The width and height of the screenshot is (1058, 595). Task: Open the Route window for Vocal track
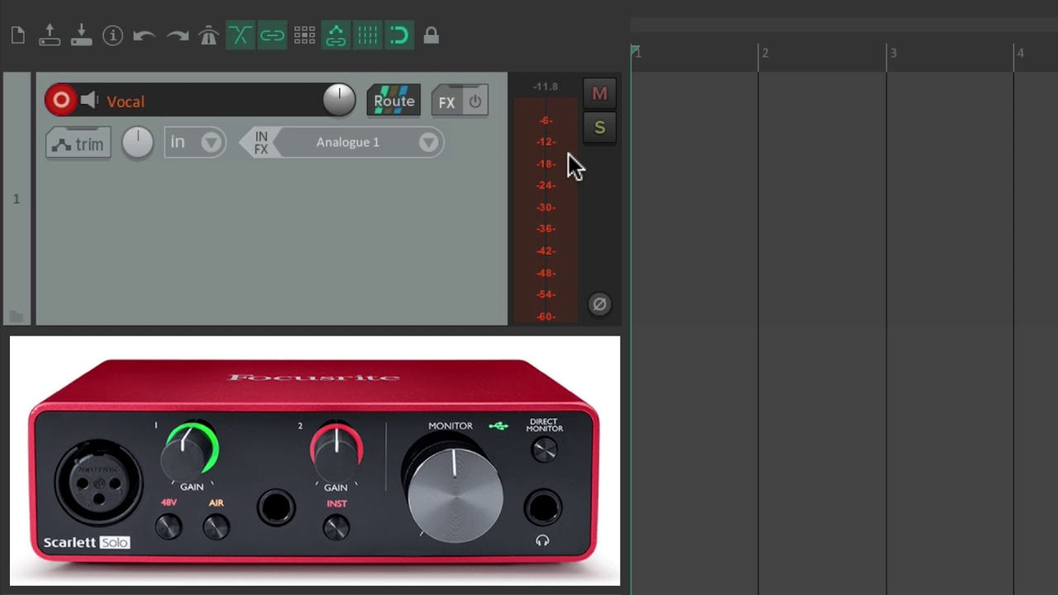coord(393,101)
